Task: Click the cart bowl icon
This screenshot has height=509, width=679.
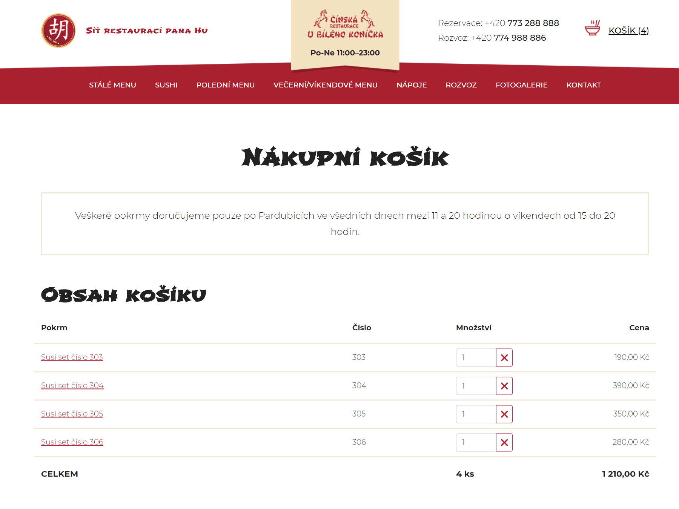Action: [x=592, y=28]
